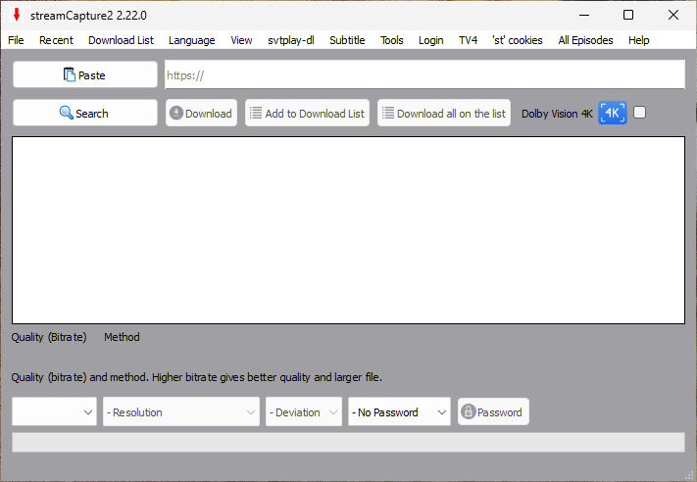Click the blue 4K Dolby Vision icon

tap(612, 113)
